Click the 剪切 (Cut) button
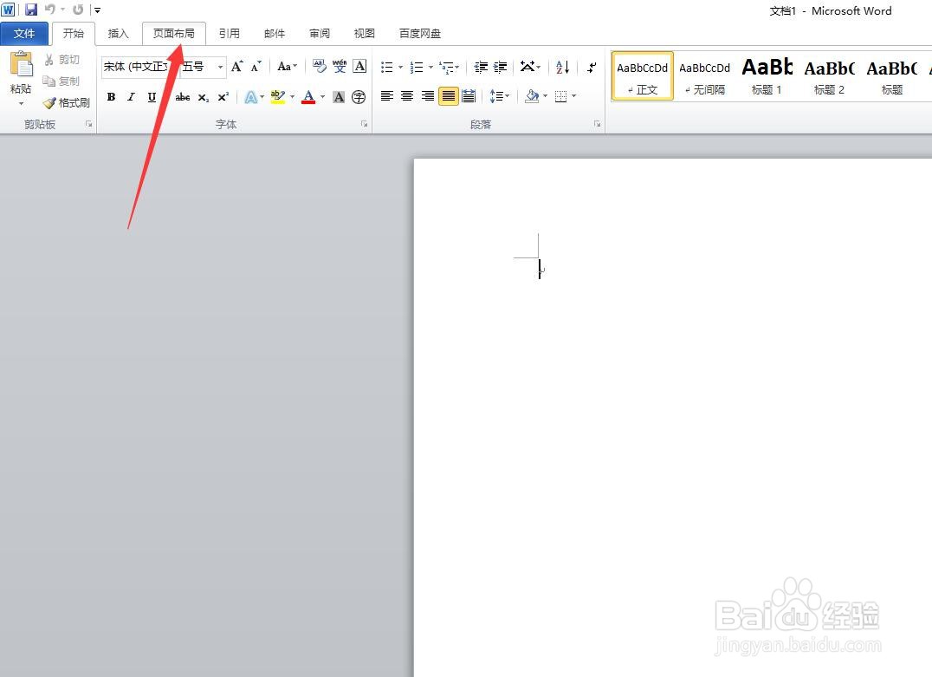 click(61, 60)
